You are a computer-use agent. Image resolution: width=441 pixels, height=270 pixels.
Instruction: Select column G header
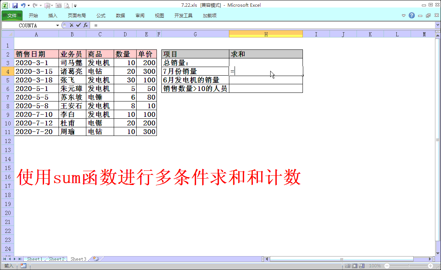[x=195, y=34]
